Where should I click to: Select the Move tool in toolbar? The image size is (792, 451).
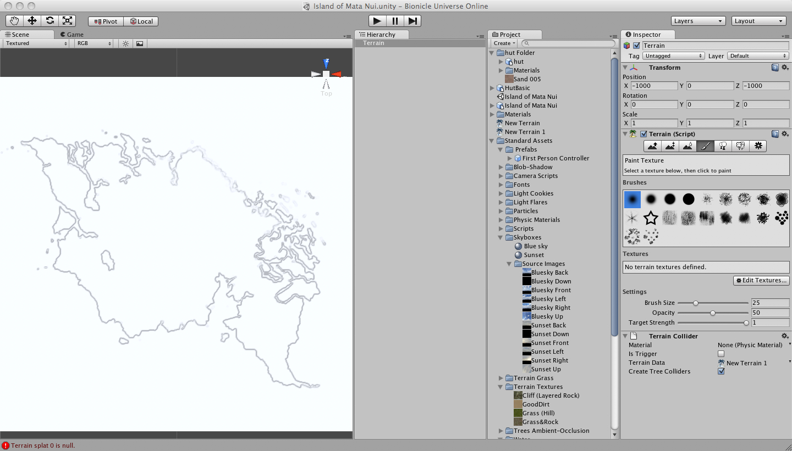pyautogui.click(x=32, y=21)
